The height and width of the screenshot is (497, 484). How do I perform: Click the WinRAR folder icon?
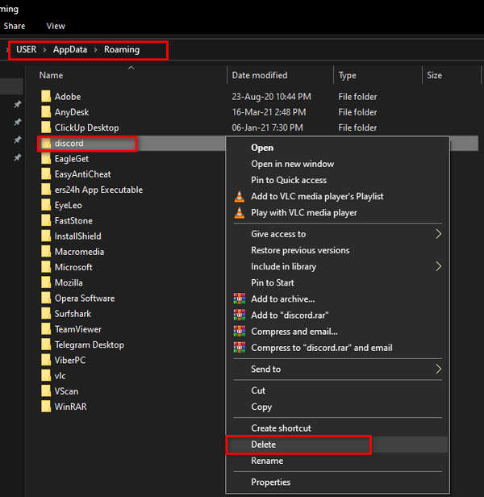pyautogui.click(x=46, y=407)
